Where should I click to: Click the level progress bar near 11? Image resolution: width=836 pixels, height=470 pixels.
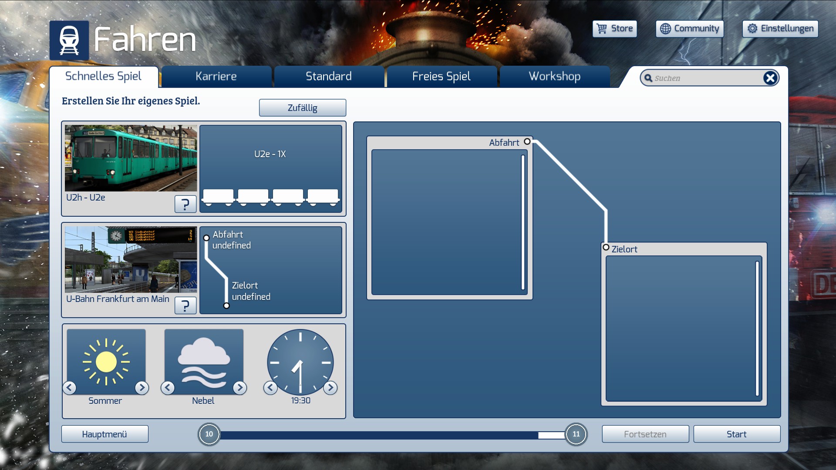coord(551,435)
